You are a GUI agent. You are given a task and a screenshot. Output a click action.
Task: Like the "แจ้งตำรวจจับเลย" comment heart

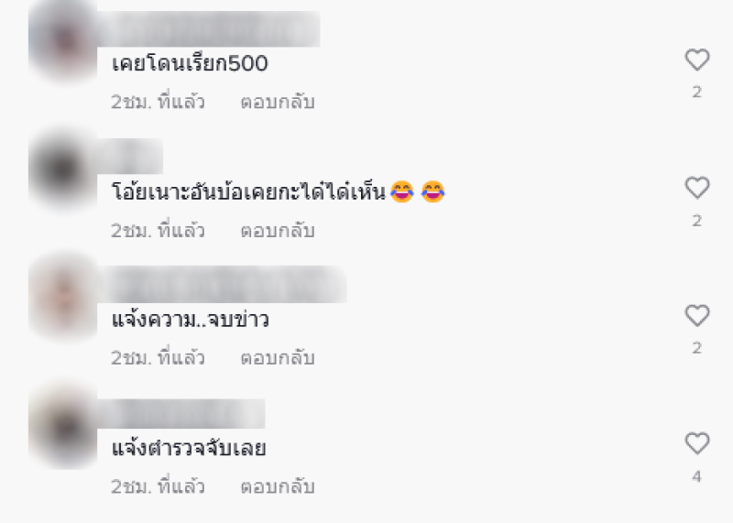click(x=697, y=443)
